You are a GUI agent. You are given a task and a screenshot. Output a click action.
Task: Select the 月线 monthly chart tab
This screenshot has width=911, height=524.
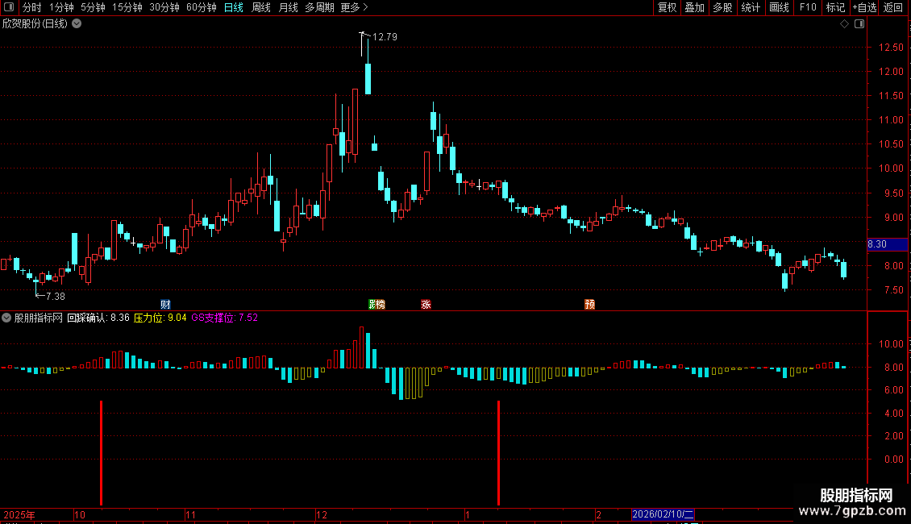click(288, 7)
